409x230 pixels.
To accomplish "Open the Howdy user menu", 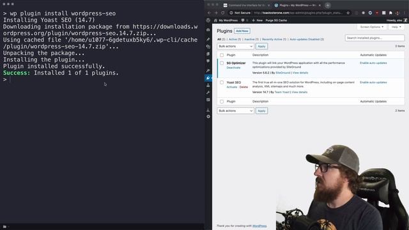I will pos(396,20).
